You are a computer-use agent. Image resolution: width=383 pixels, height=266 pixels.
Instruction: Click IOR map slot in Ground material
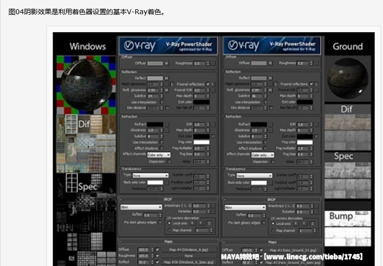pos(317,124)
